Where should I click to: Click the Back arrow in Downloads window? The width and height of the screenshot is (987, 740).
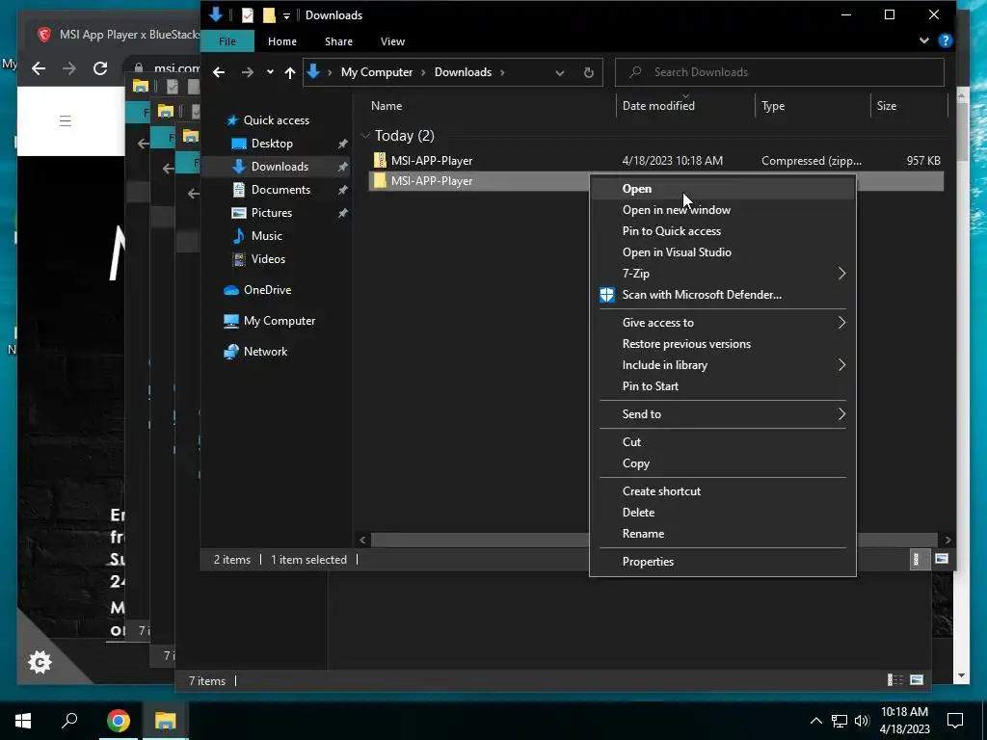coord(219,72)
